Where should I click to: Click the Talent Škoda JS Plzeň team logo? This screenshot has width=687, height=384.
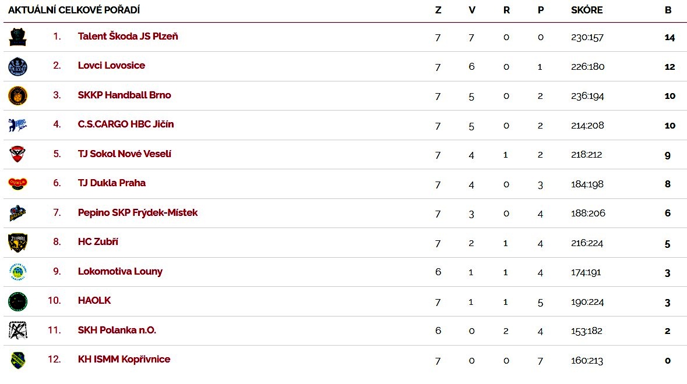pos(17,37)
